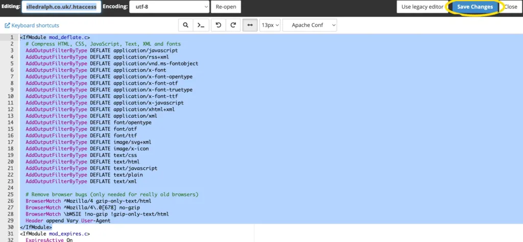Viewport: 523px width, 242px height.
Task: Click line number 1 in the gutter
Action: pyautogui.click(x=12, y=37)
